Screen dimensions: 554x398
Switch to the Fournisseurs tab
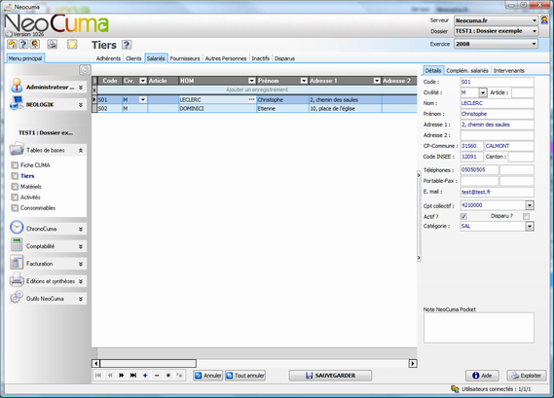185,58
